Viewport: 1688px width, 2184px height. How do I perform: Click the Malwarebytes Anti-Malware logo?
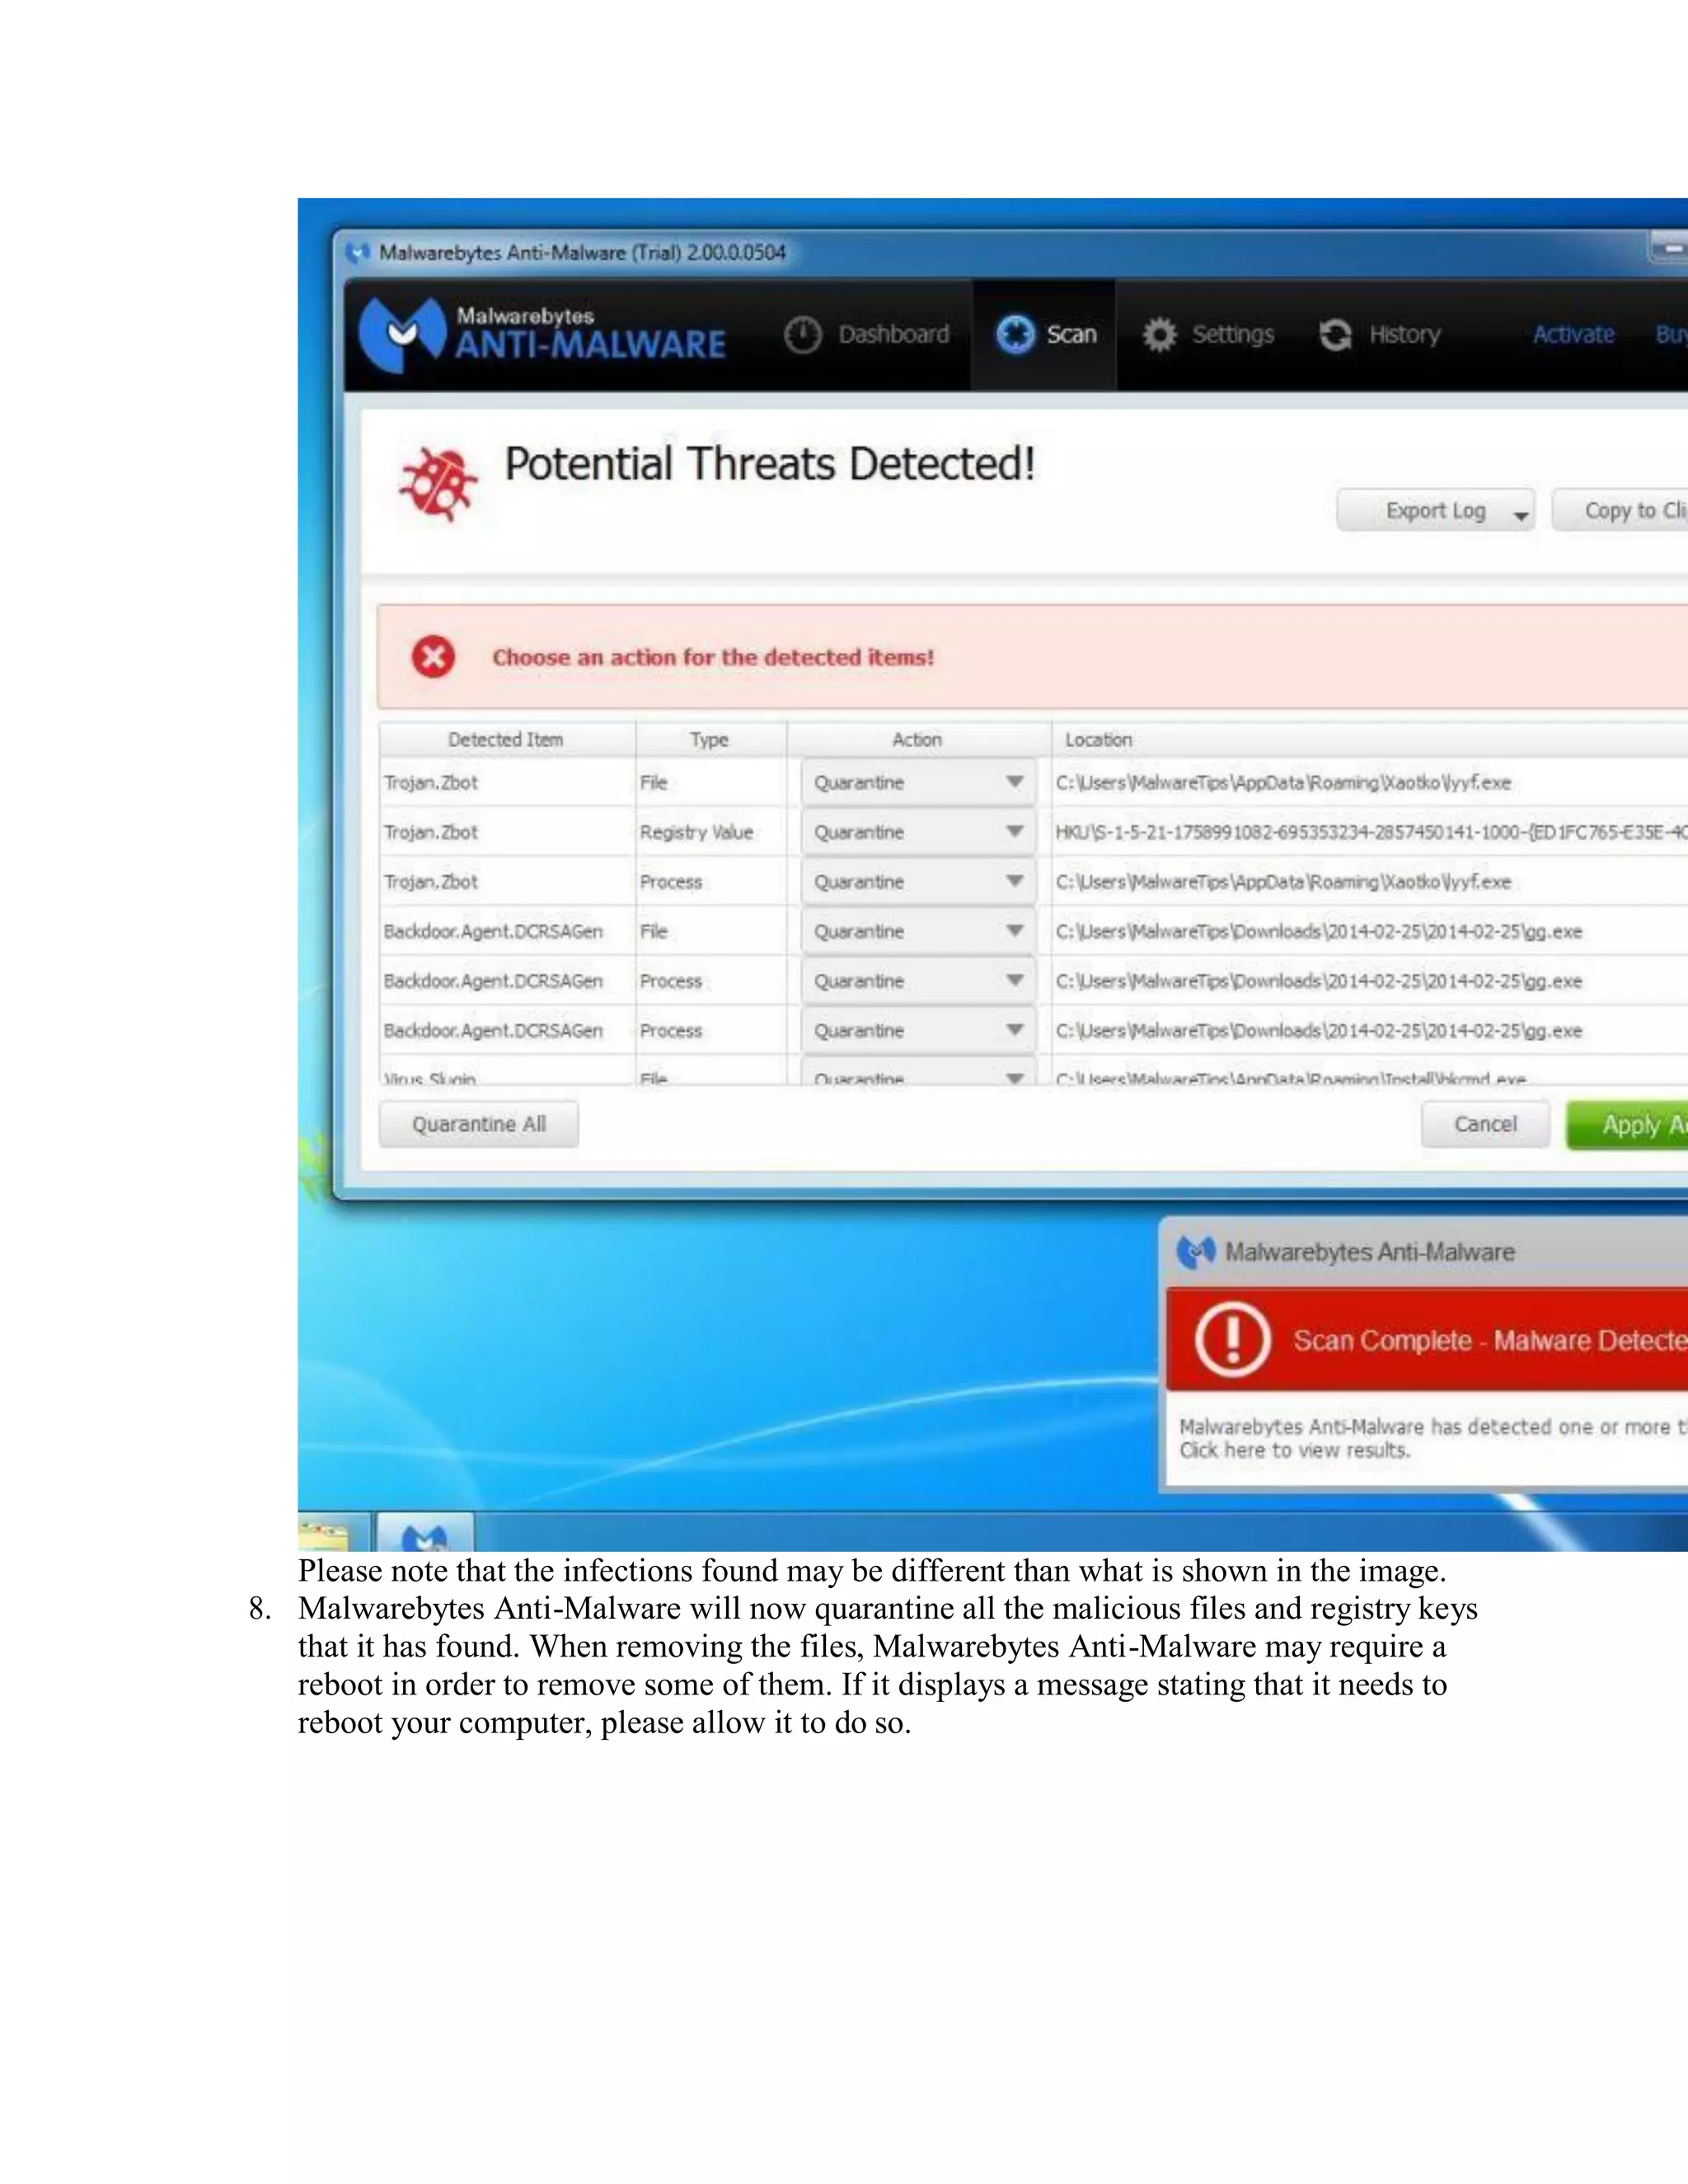[x=543, y=335]
